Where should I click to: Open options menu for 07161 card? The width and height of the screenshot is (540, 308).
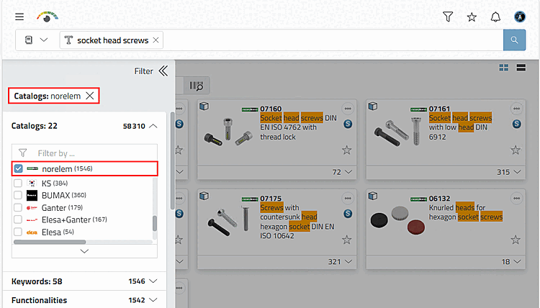pos(516,109)
